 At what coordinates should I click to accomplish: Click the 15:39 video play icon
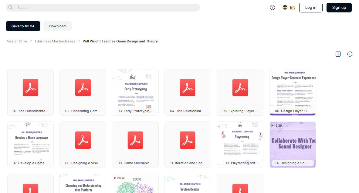click(x=272, y=125)
